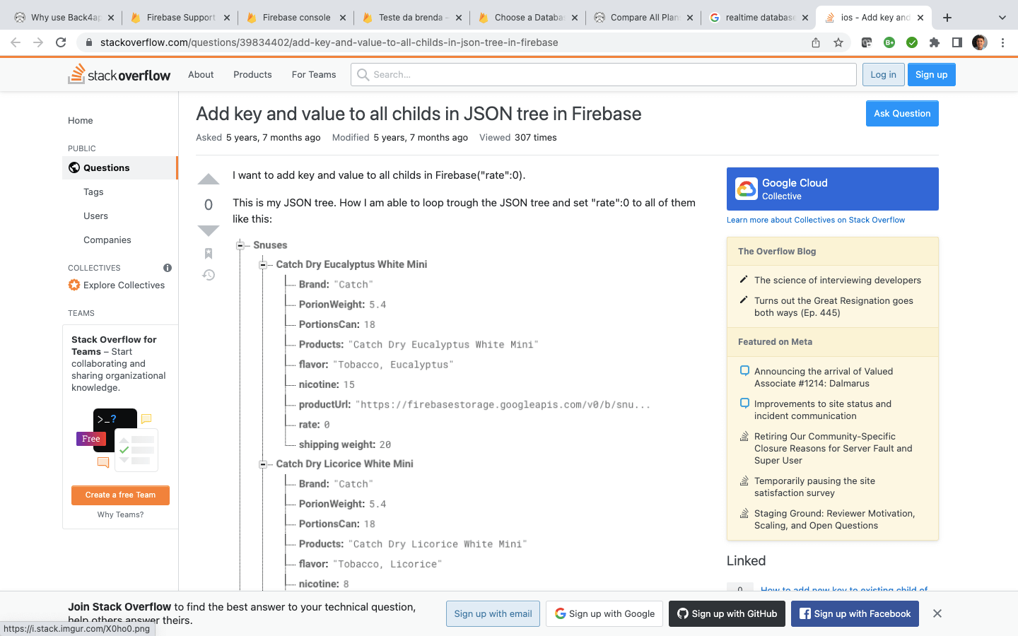Open the Products menu in the header
The width and height of the screenshot is (1018, 636).
point(252,74)
